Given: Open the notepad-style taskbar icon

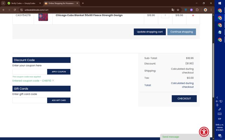Looking at the screenshot, I should 220,32.
